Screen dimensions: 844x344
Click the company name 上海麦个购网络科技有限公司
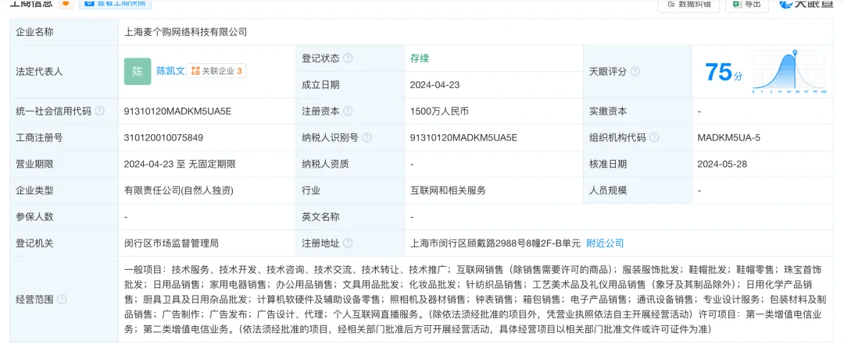click(x=185, y=32)
